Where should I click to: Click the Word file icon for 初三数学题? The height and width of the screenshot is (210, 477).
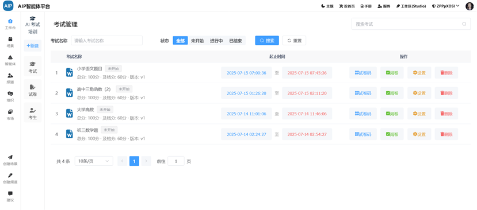point(70,134)
